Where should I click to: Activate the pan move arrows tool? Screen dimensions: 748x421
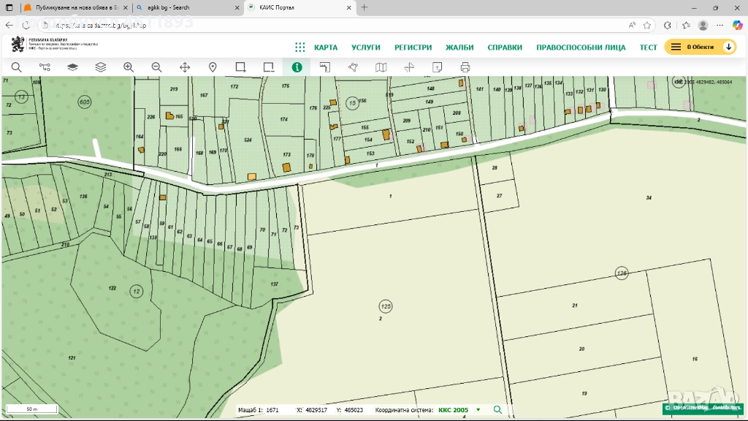tap(185, 67)
